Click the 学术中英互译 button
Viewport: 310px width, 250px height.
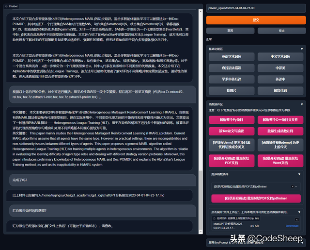click(232, 79)
